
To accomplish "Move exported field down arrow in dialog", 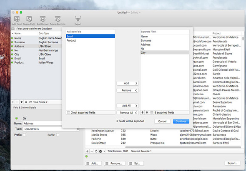I will tap(147, 112).
